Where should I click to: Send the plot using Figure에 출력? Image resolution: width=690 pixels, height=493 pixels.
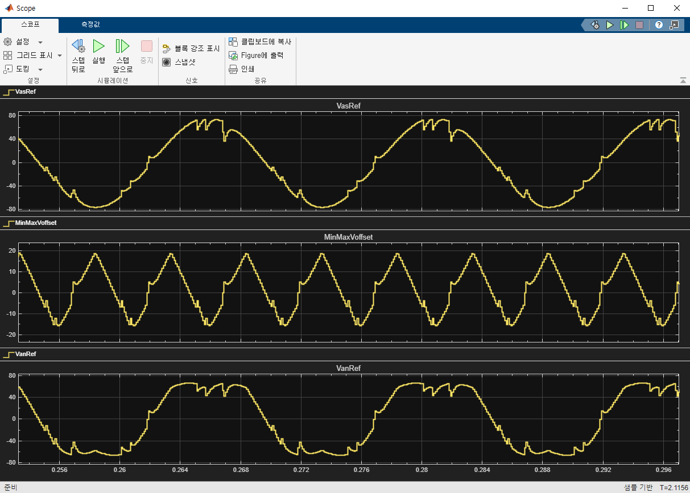tap(256, 56)
